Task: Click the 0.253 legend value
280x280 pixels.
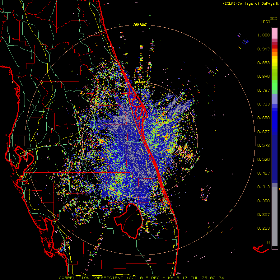Action: pyautogui.click(x=264, y=228)
